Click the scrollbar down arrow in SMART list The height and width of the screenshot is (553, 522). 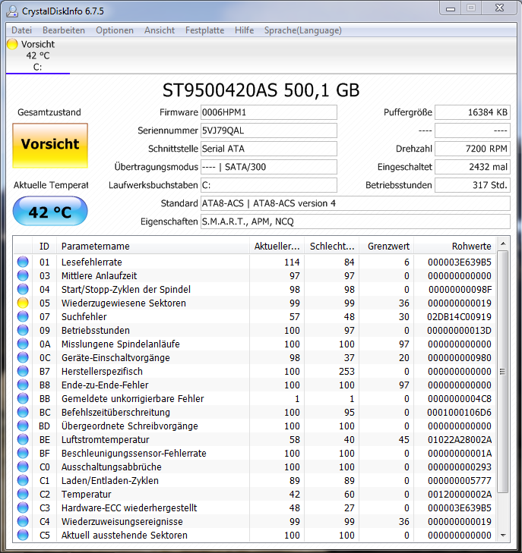pyautogui.click(x=503, y=536)
